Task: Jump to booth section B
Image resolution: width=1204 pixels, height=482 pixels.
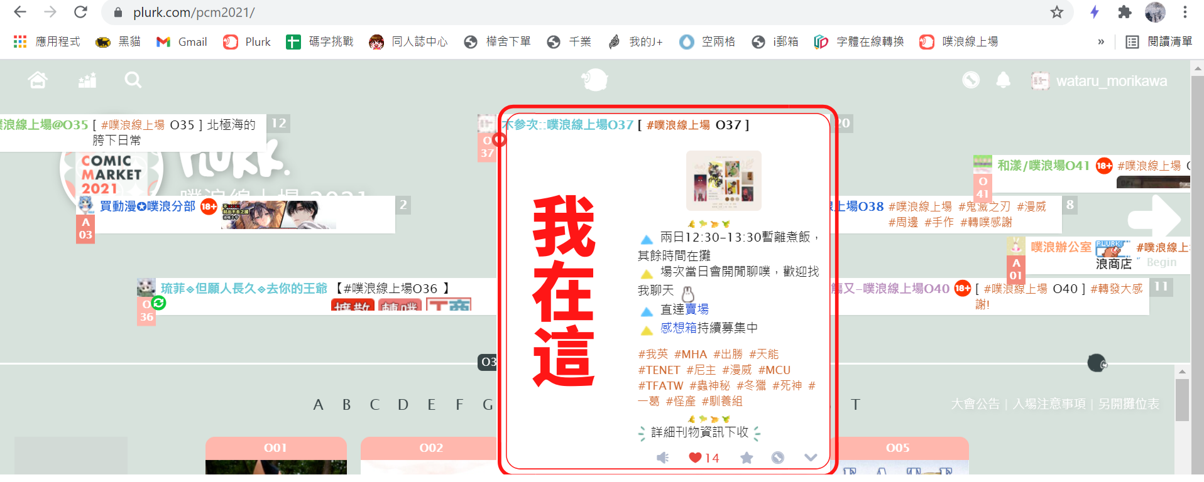Action: coord(346,405)
